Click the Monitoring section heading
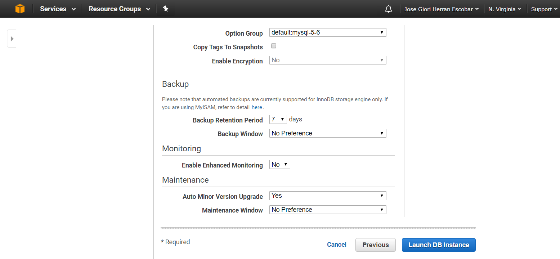This screenshot has width=560, height=259. pos(182,148)
